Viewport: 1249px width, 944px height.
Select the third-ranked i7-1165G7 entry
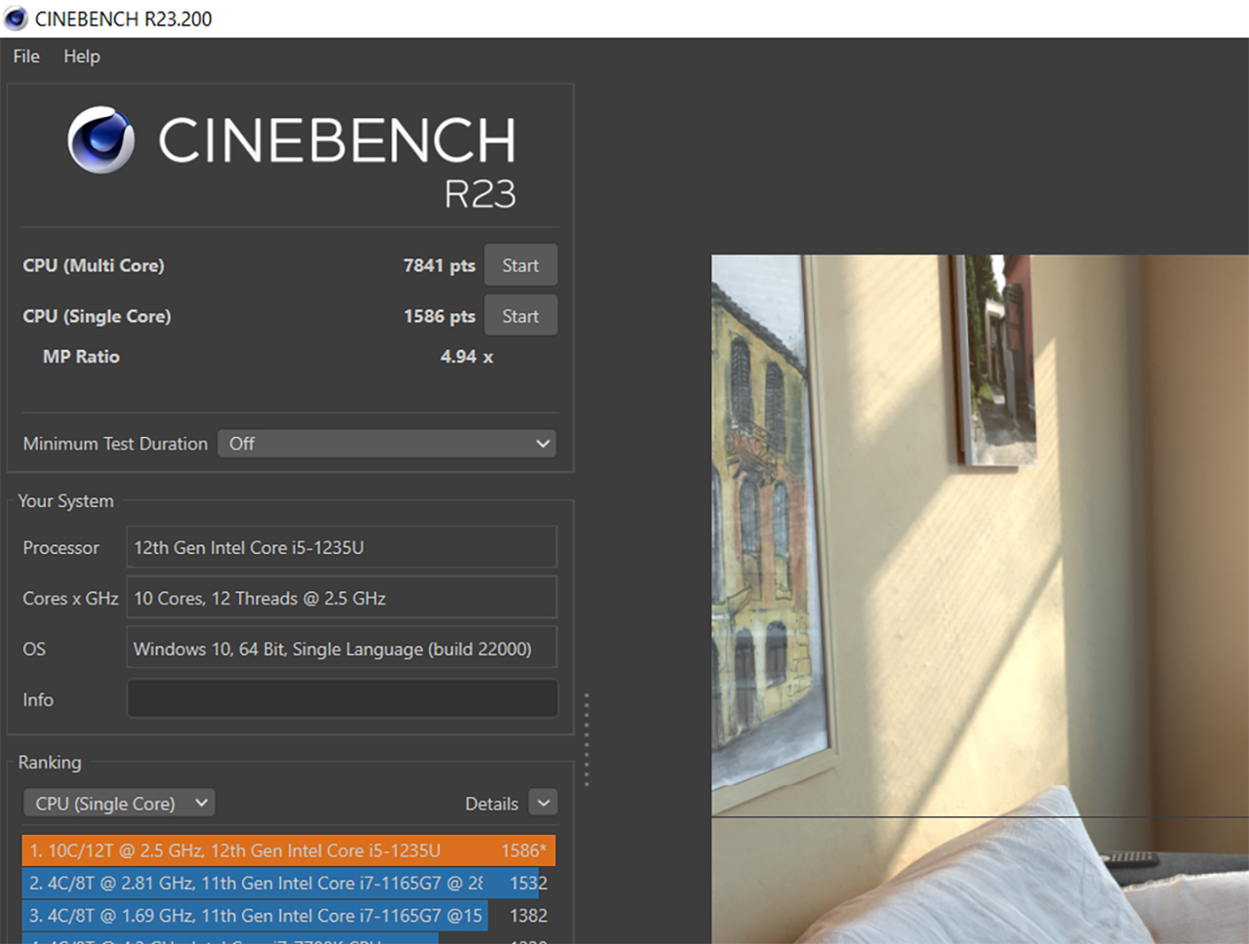click(x=254, y=915)
